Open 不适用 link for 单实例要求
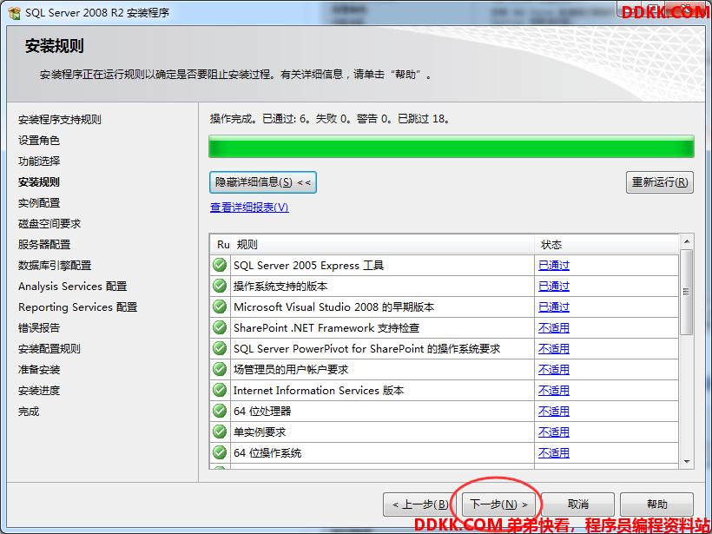This screenshot has width=712, height=534. (x=553, y=432)
